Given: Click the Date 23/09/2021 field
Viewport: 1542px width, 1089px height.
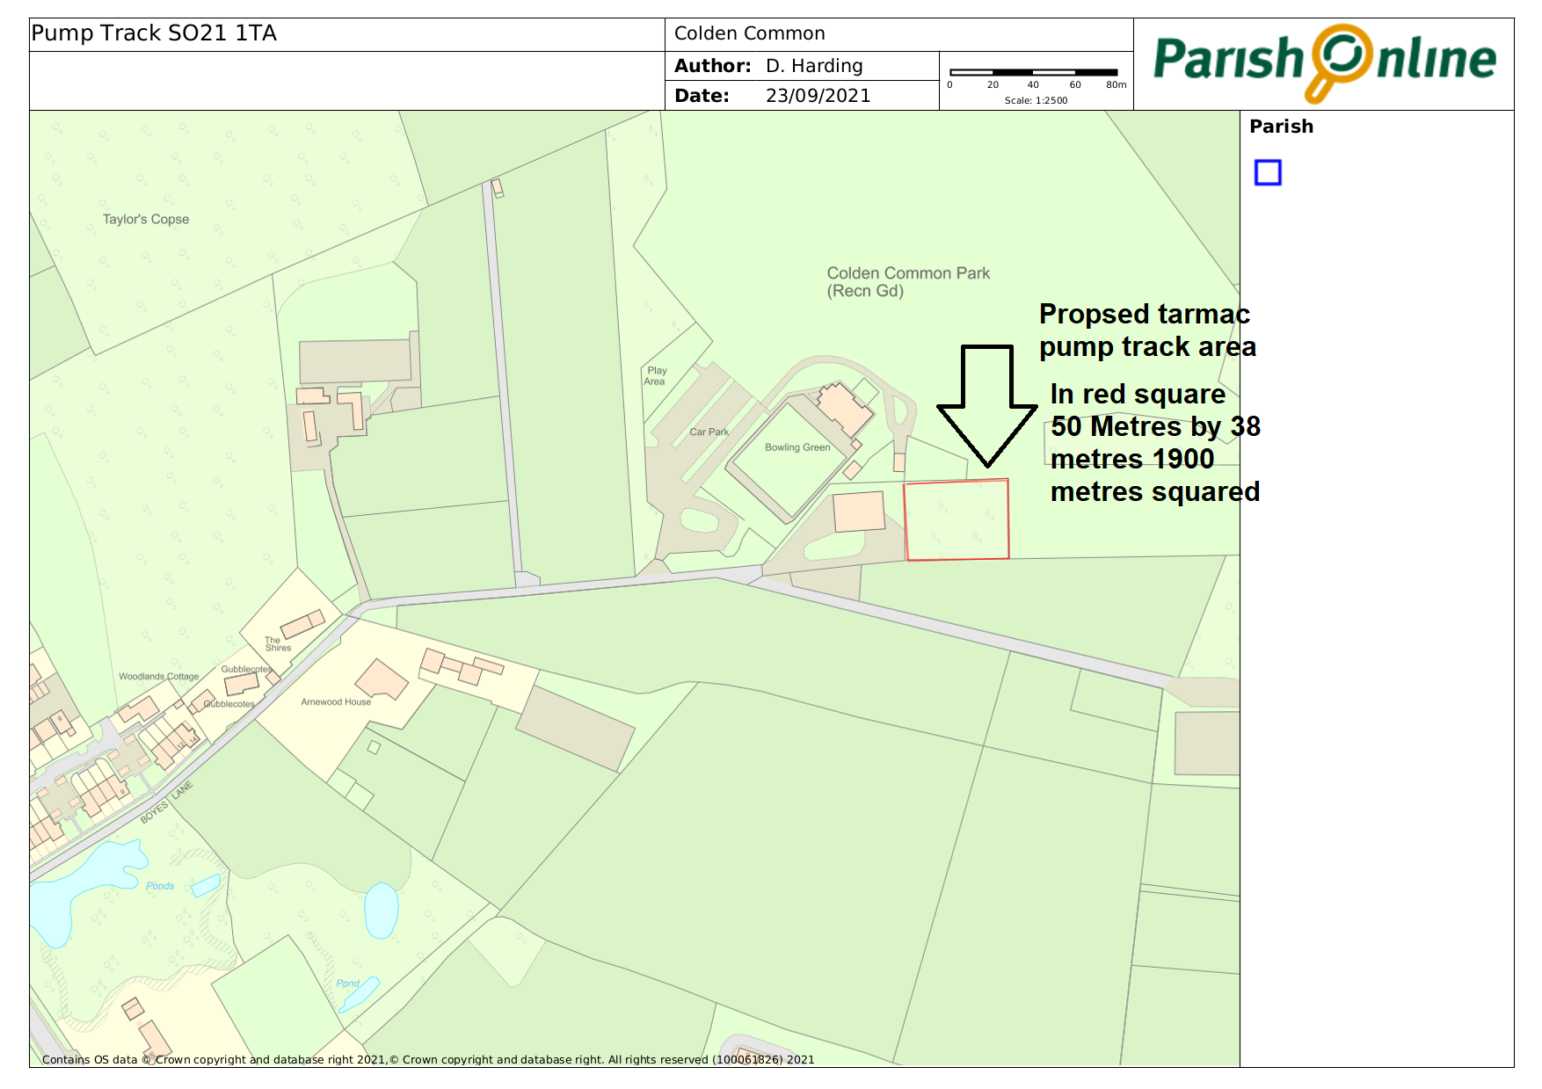Looking at the screenshot, I should [x=772, y=96].
